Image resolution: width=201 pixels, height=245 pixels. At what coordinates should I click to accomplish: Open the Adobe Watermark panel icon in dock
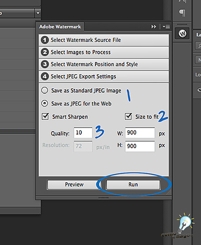pyautogui.click(x=182, y=34)
